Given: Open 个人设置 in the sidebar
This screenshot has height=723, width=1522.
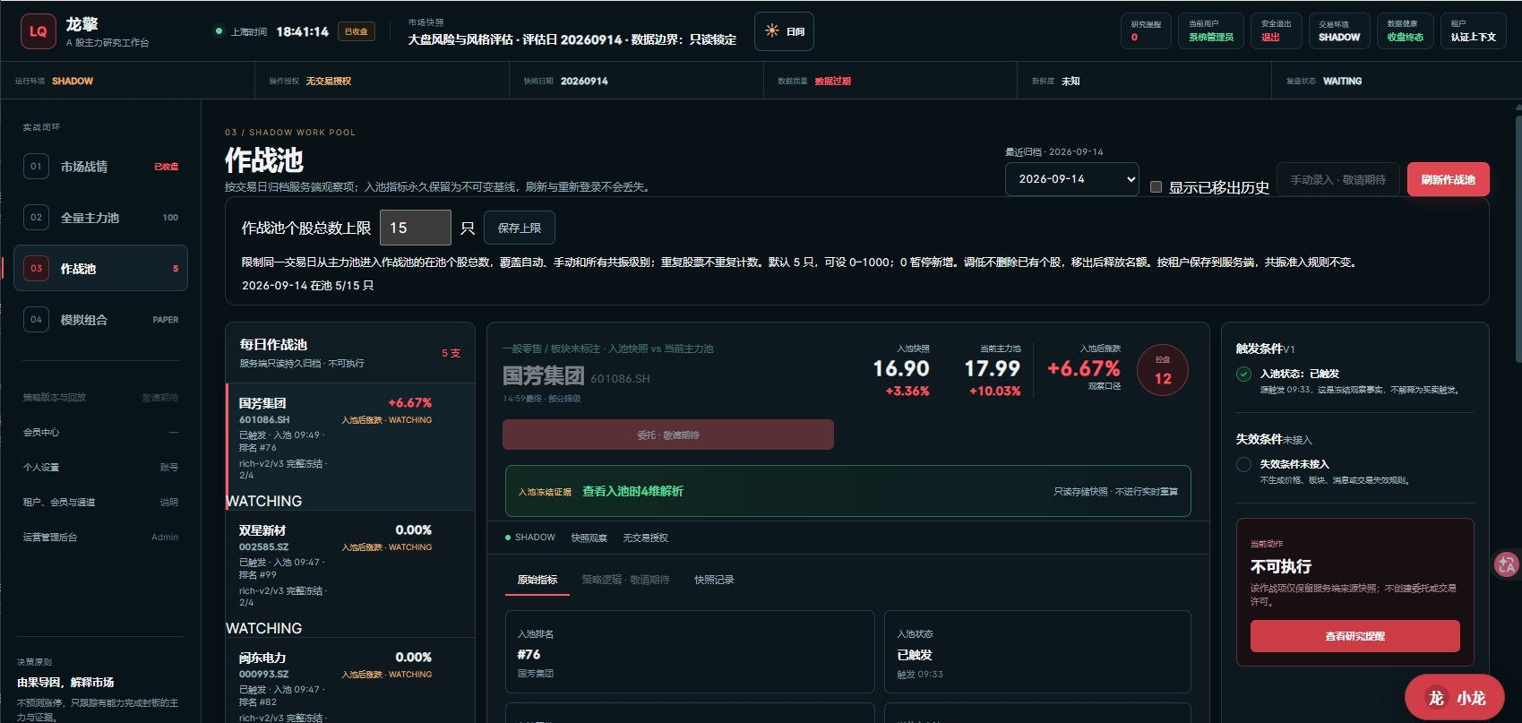Looking at the screenshot, I should point(100,468).
